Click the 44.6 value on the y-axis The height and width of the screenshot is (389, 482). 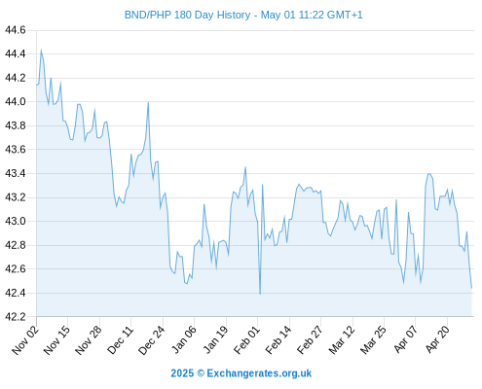point(15,30)
